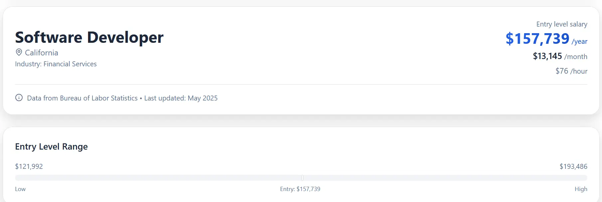Click the Bureau of Labor Statistics source text

tap(82, 98)
